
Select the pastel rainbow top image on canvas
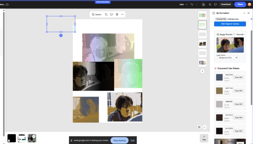(108, 47)
